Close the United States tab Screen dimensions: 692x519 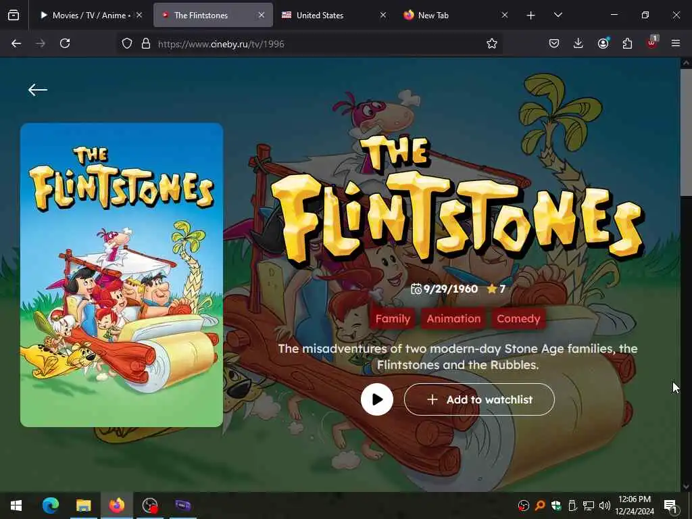click(x=383, y=15)
